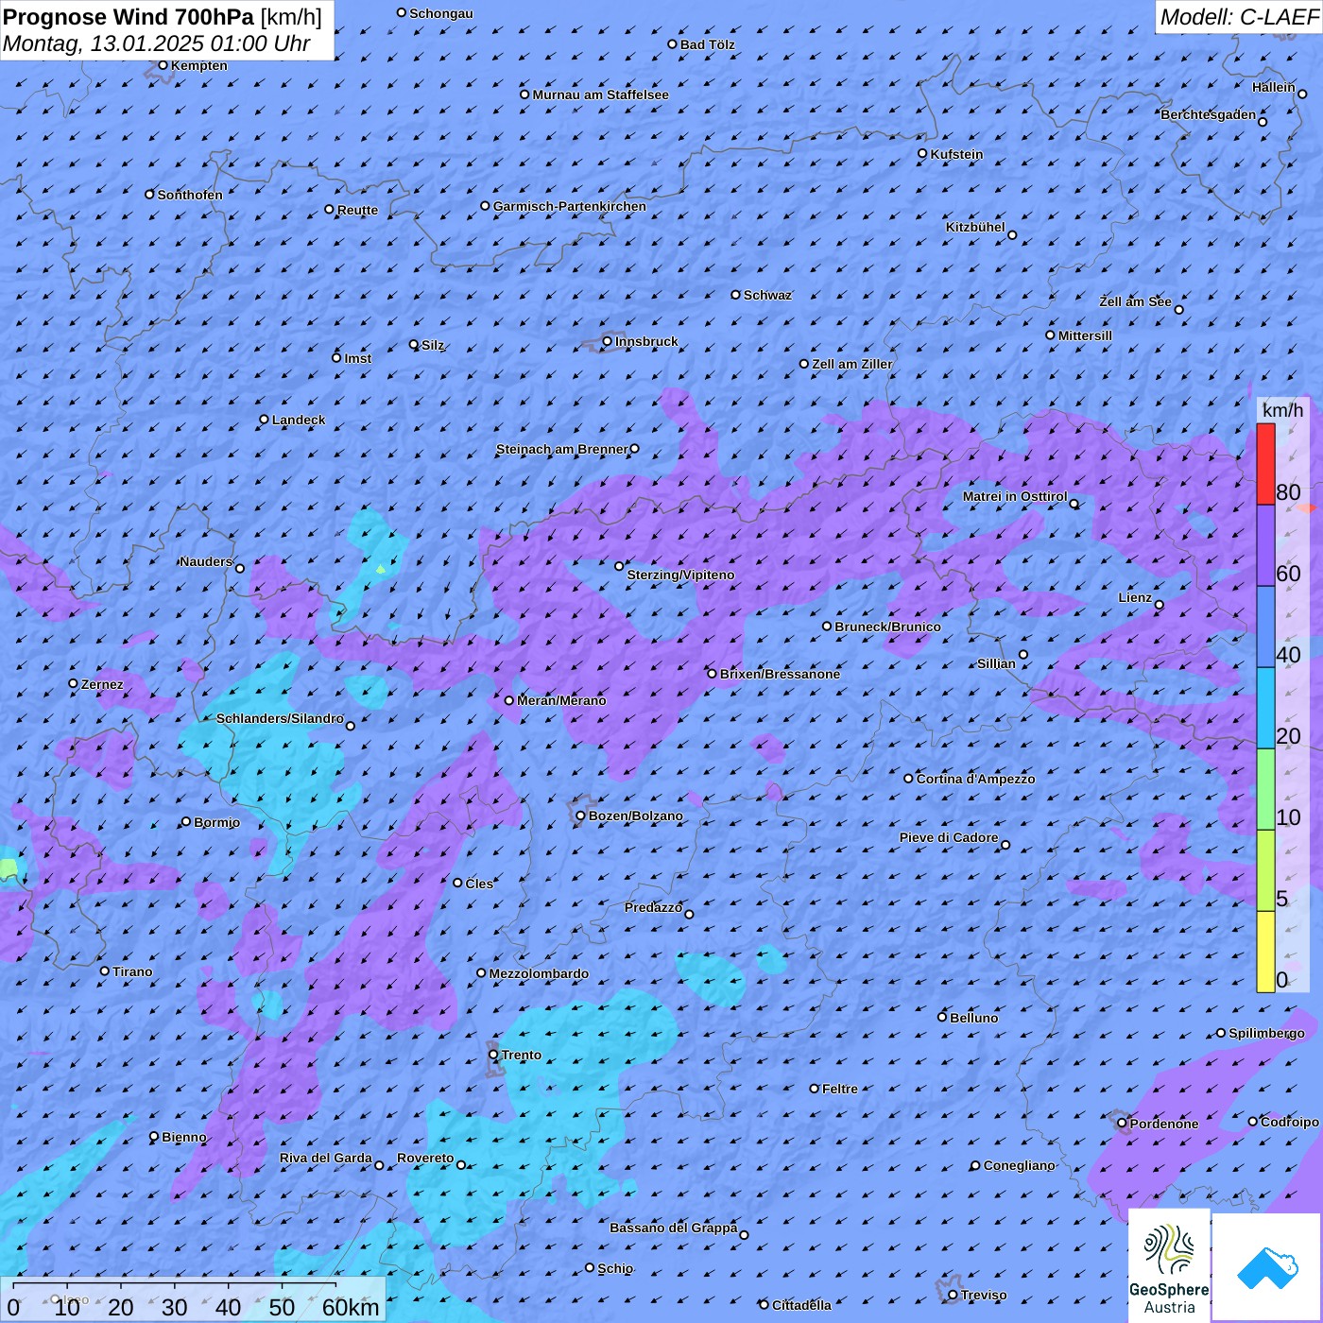Click the Sonthofen location label
Image resolution: width=1323 pixels, height=1323 pixels.
click(190, 195)
